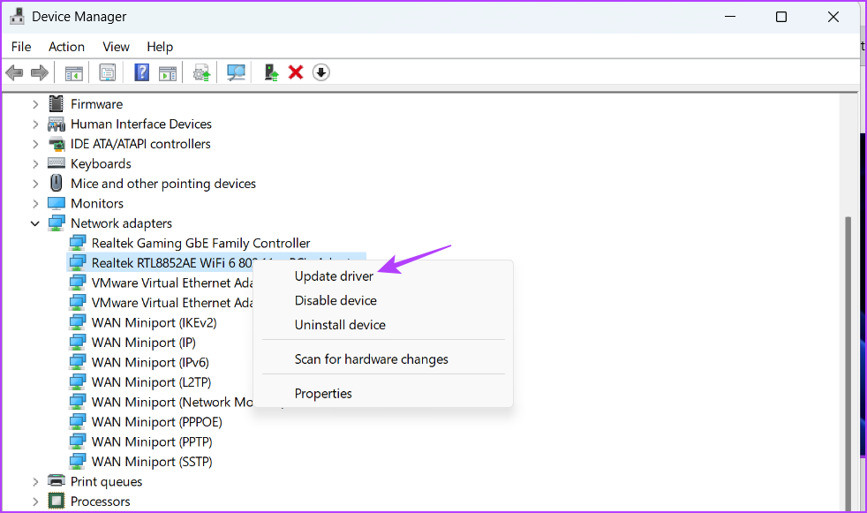Viewport: 867px width, 513px height.
Task: Click the red X Uninstall device icon
Action: 296,72
